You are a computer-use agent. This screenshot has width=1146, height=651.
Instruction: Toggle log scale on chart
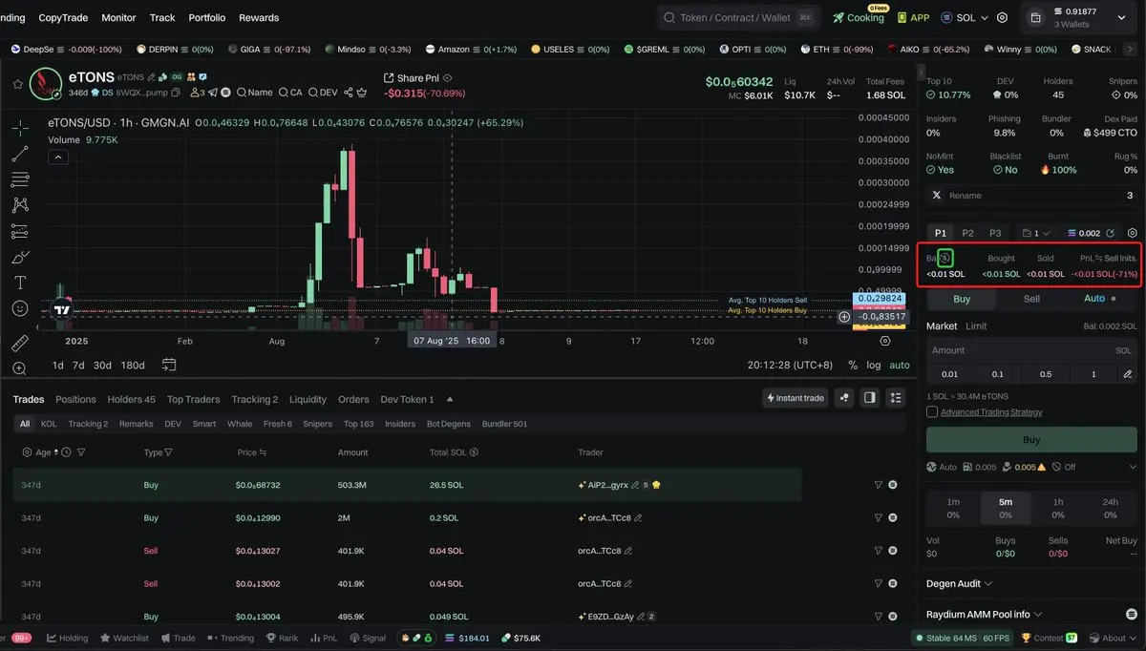[x=874, y=365]
